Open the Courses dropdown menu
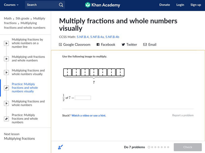This screenshot has width=205, height=153. click(x=11, y=5)
